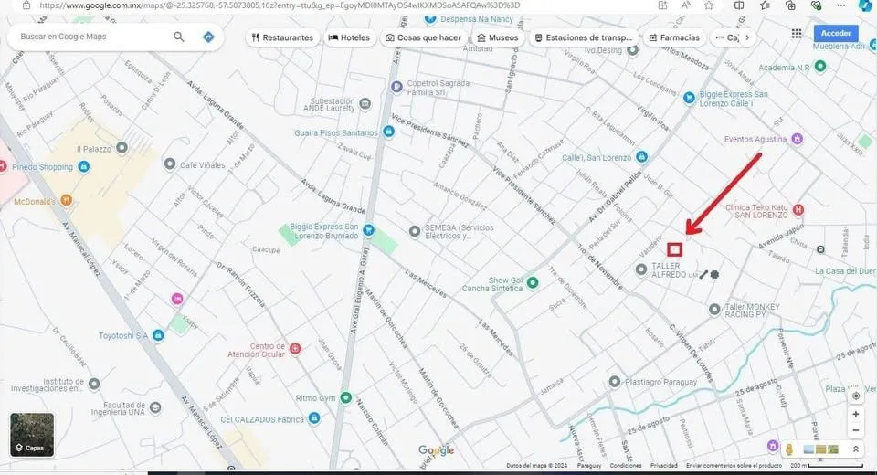
Task: Click the Ritmo Gym green marker
Action: (346, 397)
